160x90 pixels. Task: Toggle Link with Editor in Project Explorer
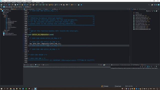14,9
